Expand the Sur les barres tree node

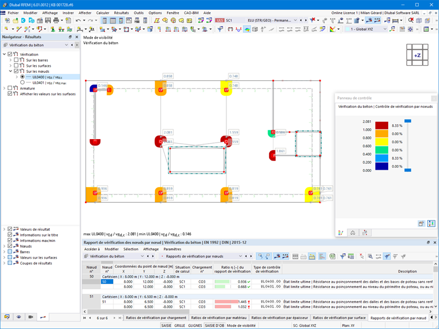(10, 60)
